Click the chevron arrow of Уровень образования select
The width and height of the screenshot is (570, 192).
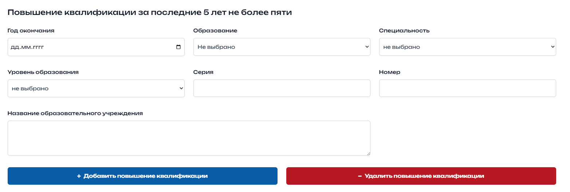[x=181, y=89]
